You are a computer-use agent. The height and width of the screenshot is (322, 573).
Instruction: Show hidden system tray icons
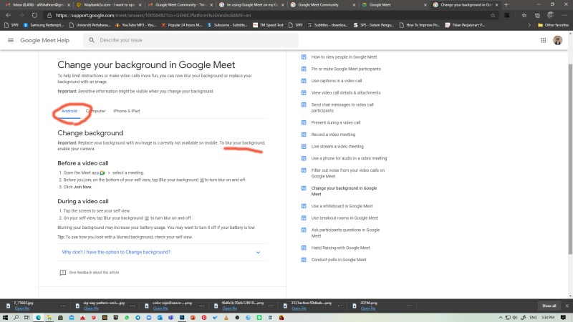coord(501,318)
